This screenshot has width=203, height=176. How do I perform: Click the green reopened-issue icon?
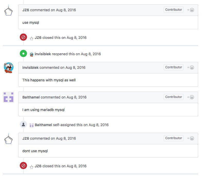[23, 53]
